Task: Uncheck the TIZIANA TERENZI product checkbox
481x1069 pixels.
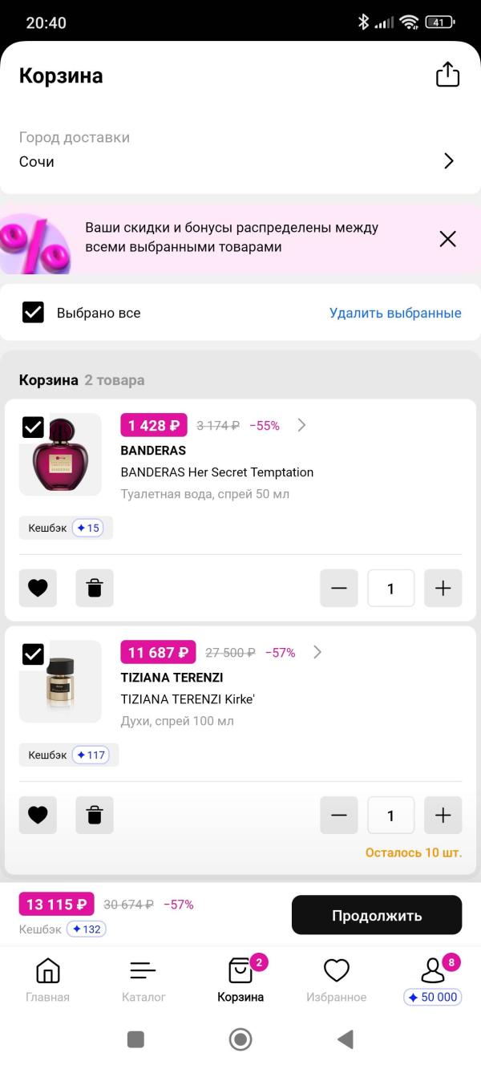Action: (33, 654)
